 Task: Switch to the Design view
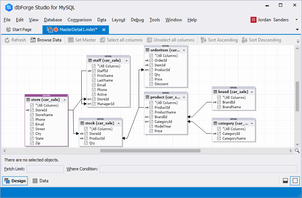15,181
